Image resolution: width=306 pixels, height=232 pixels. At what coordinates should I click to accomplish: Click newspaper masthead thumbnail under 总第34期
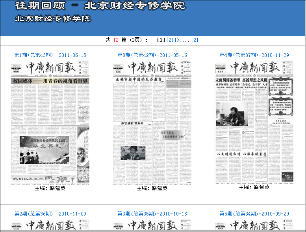pos(254,225)
